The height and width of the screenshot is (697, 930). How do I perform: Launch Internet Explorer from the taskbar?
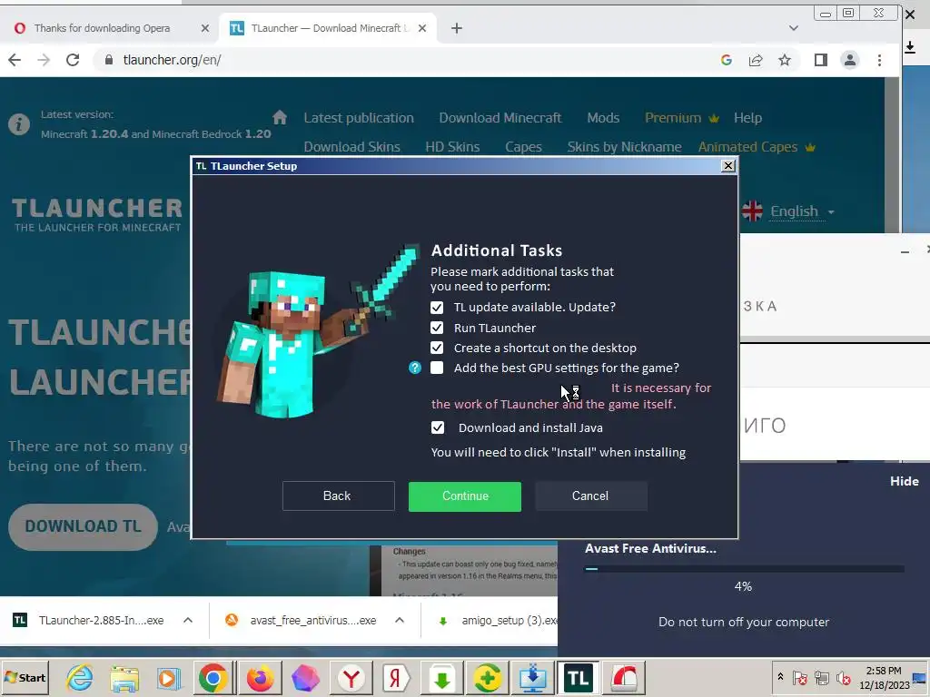pyautogui.click(x=80, y=678)
